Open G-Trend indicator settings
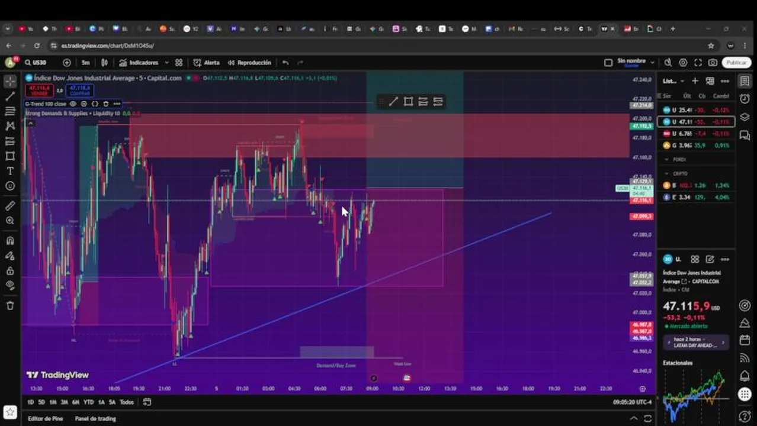Image resolution: width=757 pixels, height=426 pixels. 84,104
